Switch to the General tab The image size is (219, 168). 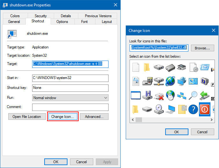(x=14, y=22)
